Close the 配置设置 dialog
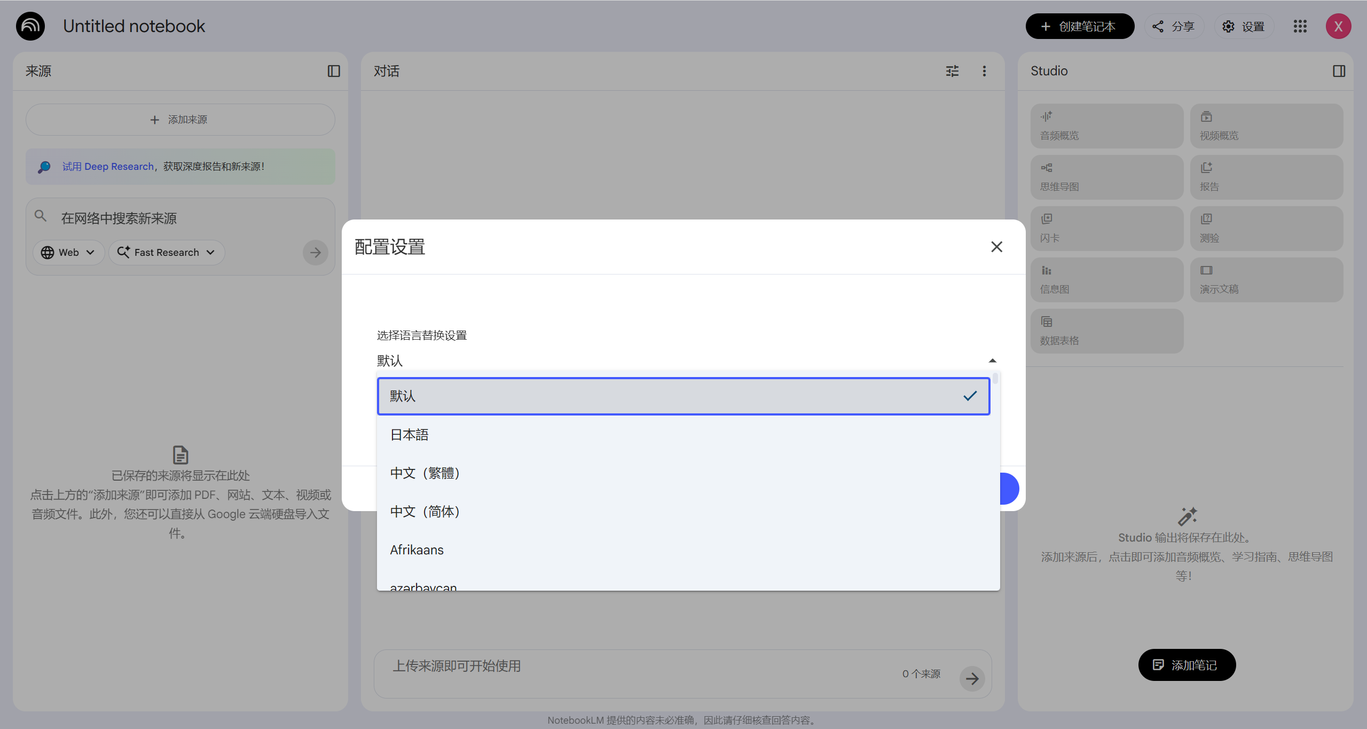This screenshot has height=729, width=1367. tap(996, 247)
